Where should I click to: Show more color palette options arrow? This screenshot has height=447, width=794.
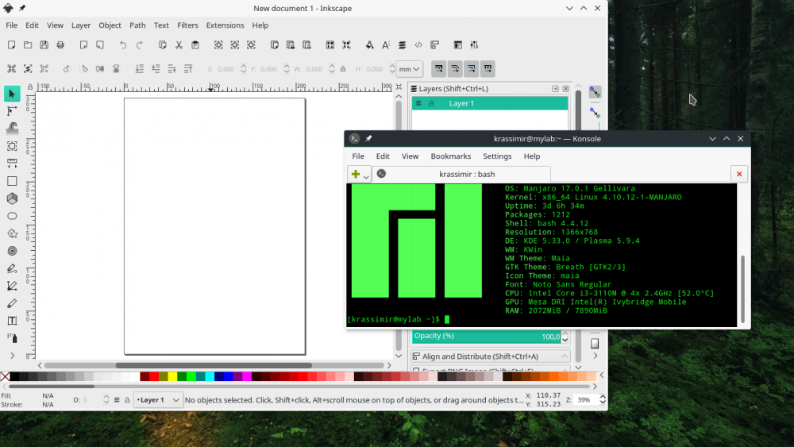click(602, 375)
